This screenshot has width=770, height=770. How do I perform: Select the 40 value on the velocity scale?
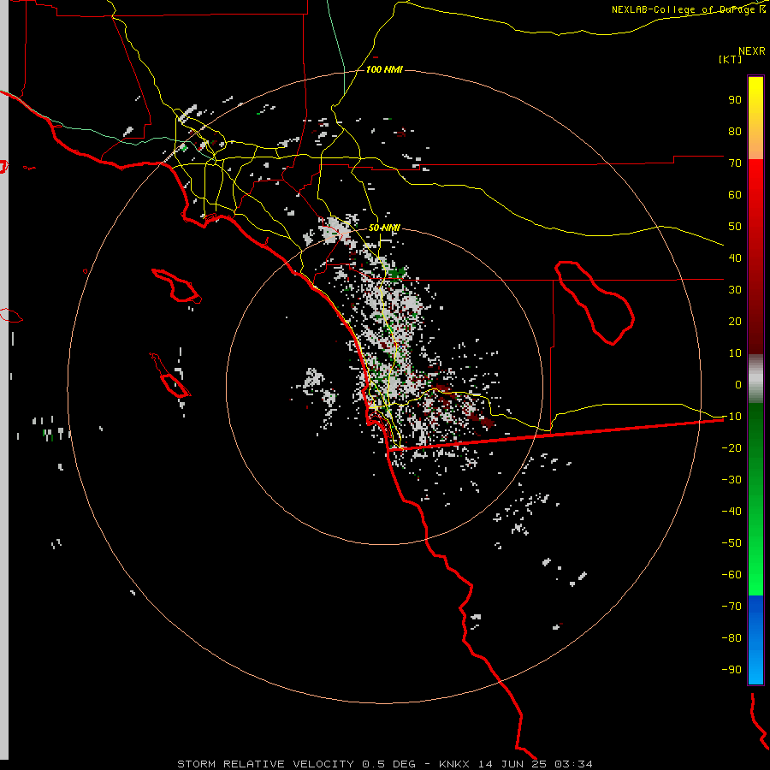pyautogui.click(x=735, y=258)
